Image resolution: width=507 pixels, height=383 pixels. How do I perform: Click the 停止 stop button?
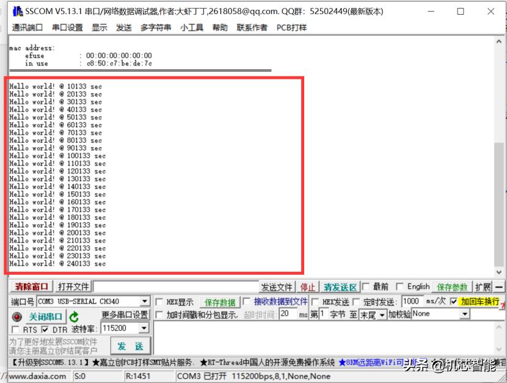tap(308, 286)
